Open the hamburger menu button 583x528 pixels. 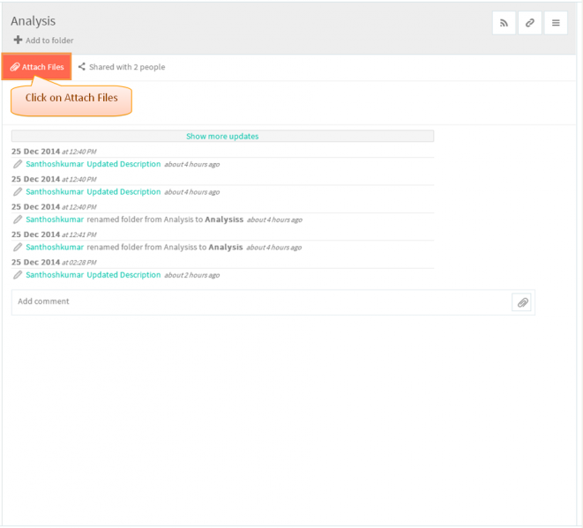coord(556,23)
